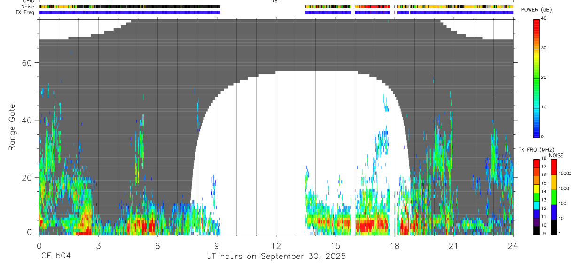This screenshot has width=577, height=266.
Task: Click the UT hours September 30 axis title
Action: 276,257
